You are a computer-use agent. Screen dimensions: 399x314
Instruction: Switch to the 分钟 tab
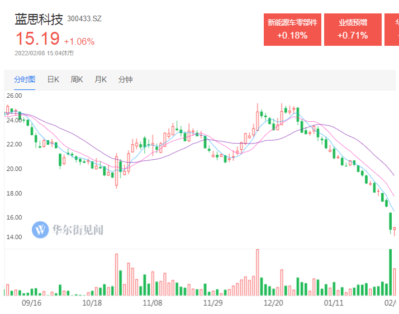[x=126, y=79]
